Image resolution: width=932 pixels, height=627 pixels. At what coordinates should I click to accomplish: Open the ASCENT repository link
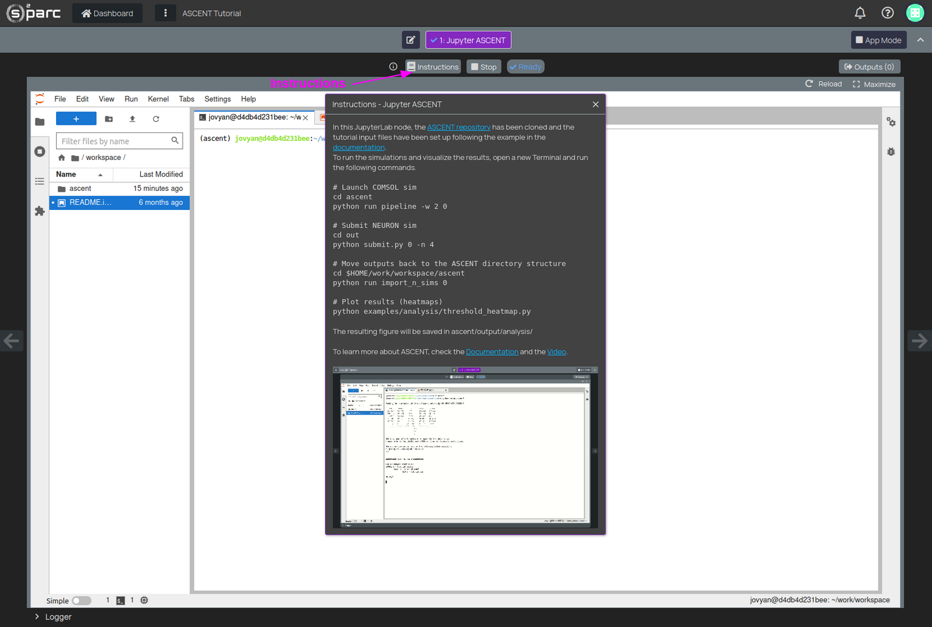pos(459,127)
